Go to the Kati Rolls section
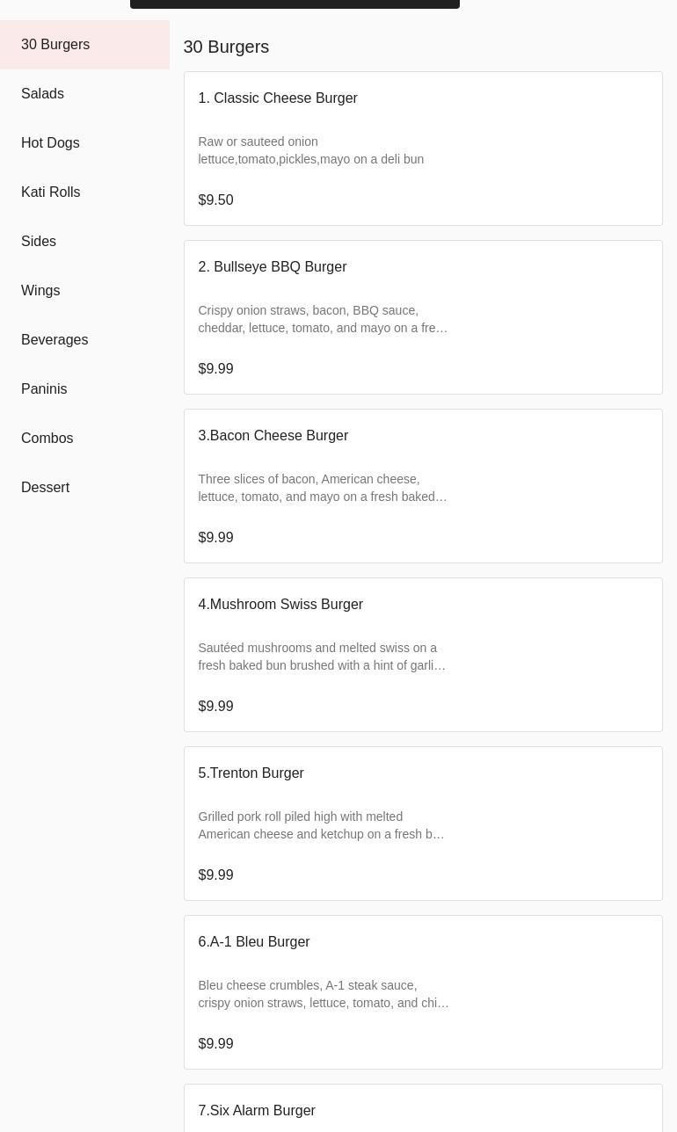This screenshot has height=1132, width=677. click(x=50, y=192)
